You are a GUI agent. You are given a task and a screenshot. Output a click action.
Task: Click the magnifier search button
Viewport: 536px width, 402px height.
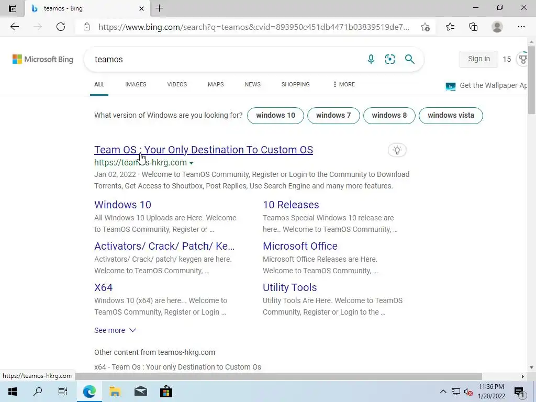coord(409,59)
